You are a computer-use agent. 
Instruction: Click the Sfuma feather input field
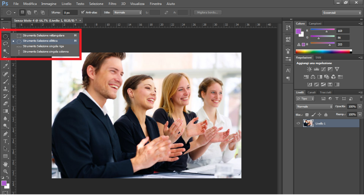pos(70,13)
